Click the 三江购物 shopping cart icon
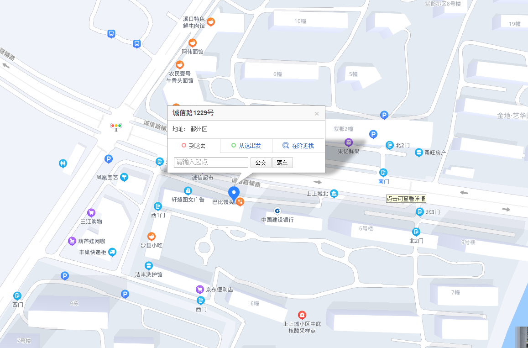Viewport: 528px width, 348px height. coord(91,213)
